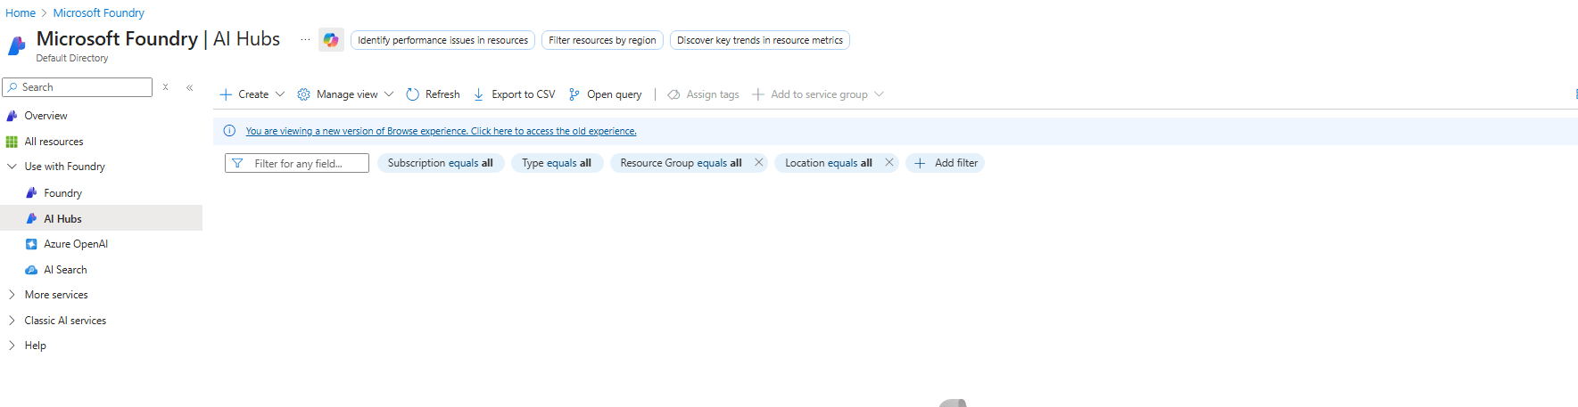Click Subscription equals all filter pill
This screenshot has height=407, width=1578.
(x=441, y=163)
